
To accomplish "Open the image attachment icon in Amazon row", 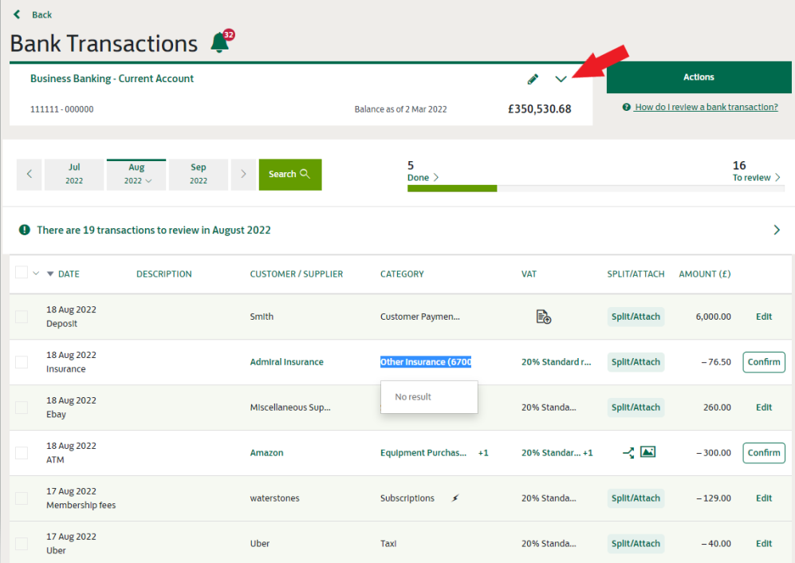I will coord(648,452).
